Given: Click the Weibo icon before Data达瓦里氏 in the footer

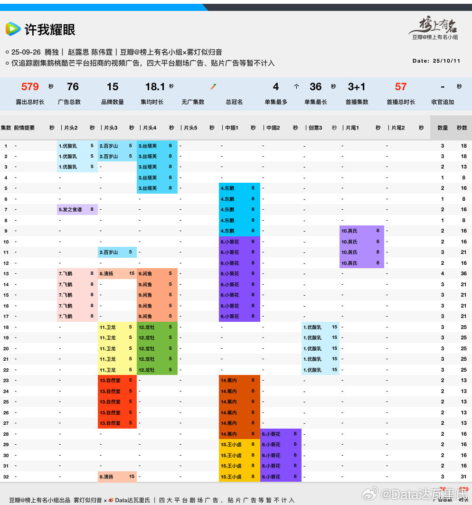Looking at the screenshot, I should 111,500.
